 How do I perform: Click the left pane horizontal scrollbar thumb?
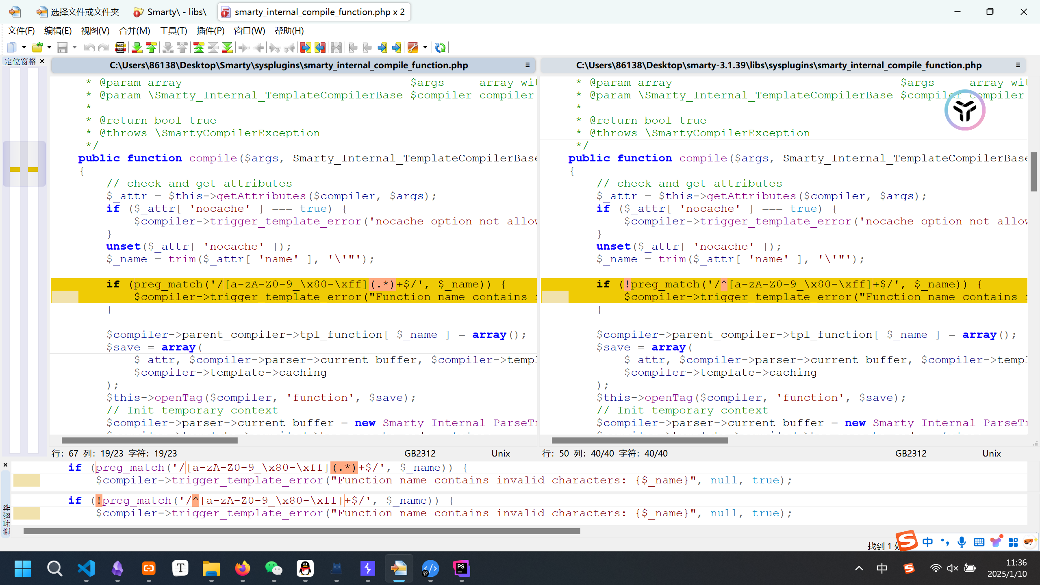click(150, 440)
